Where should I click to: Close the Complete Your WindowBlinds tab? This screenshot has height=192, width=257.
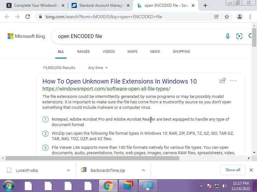[63, 5]
